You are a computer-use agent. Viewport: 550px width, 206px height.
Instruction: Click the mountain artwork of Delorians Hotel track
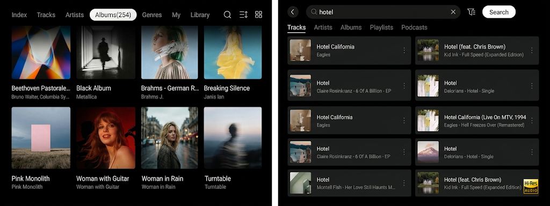click(x=428, y=152)
